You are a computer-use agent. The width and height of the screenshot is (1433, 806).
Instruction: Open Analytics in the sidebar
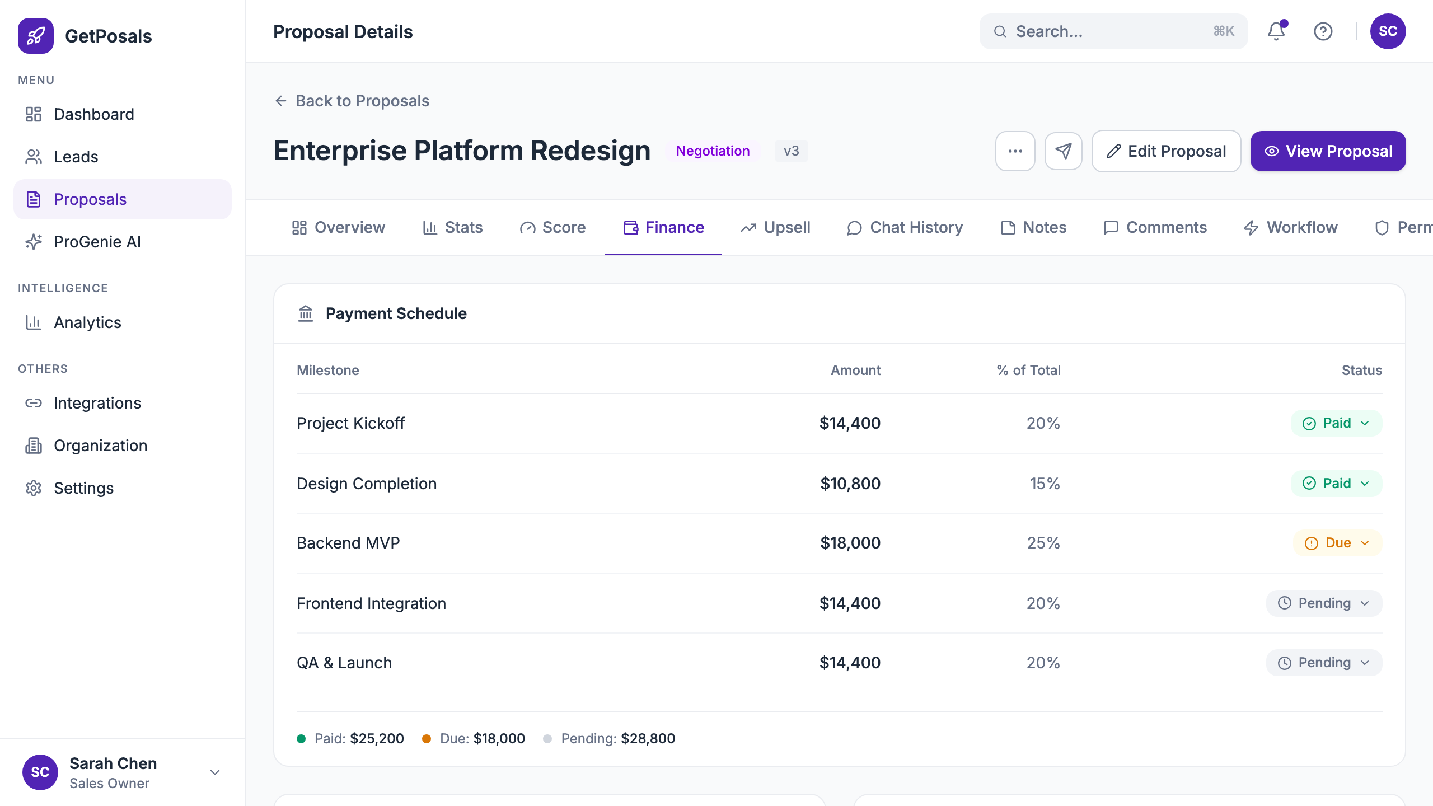[x=122, y=322]
